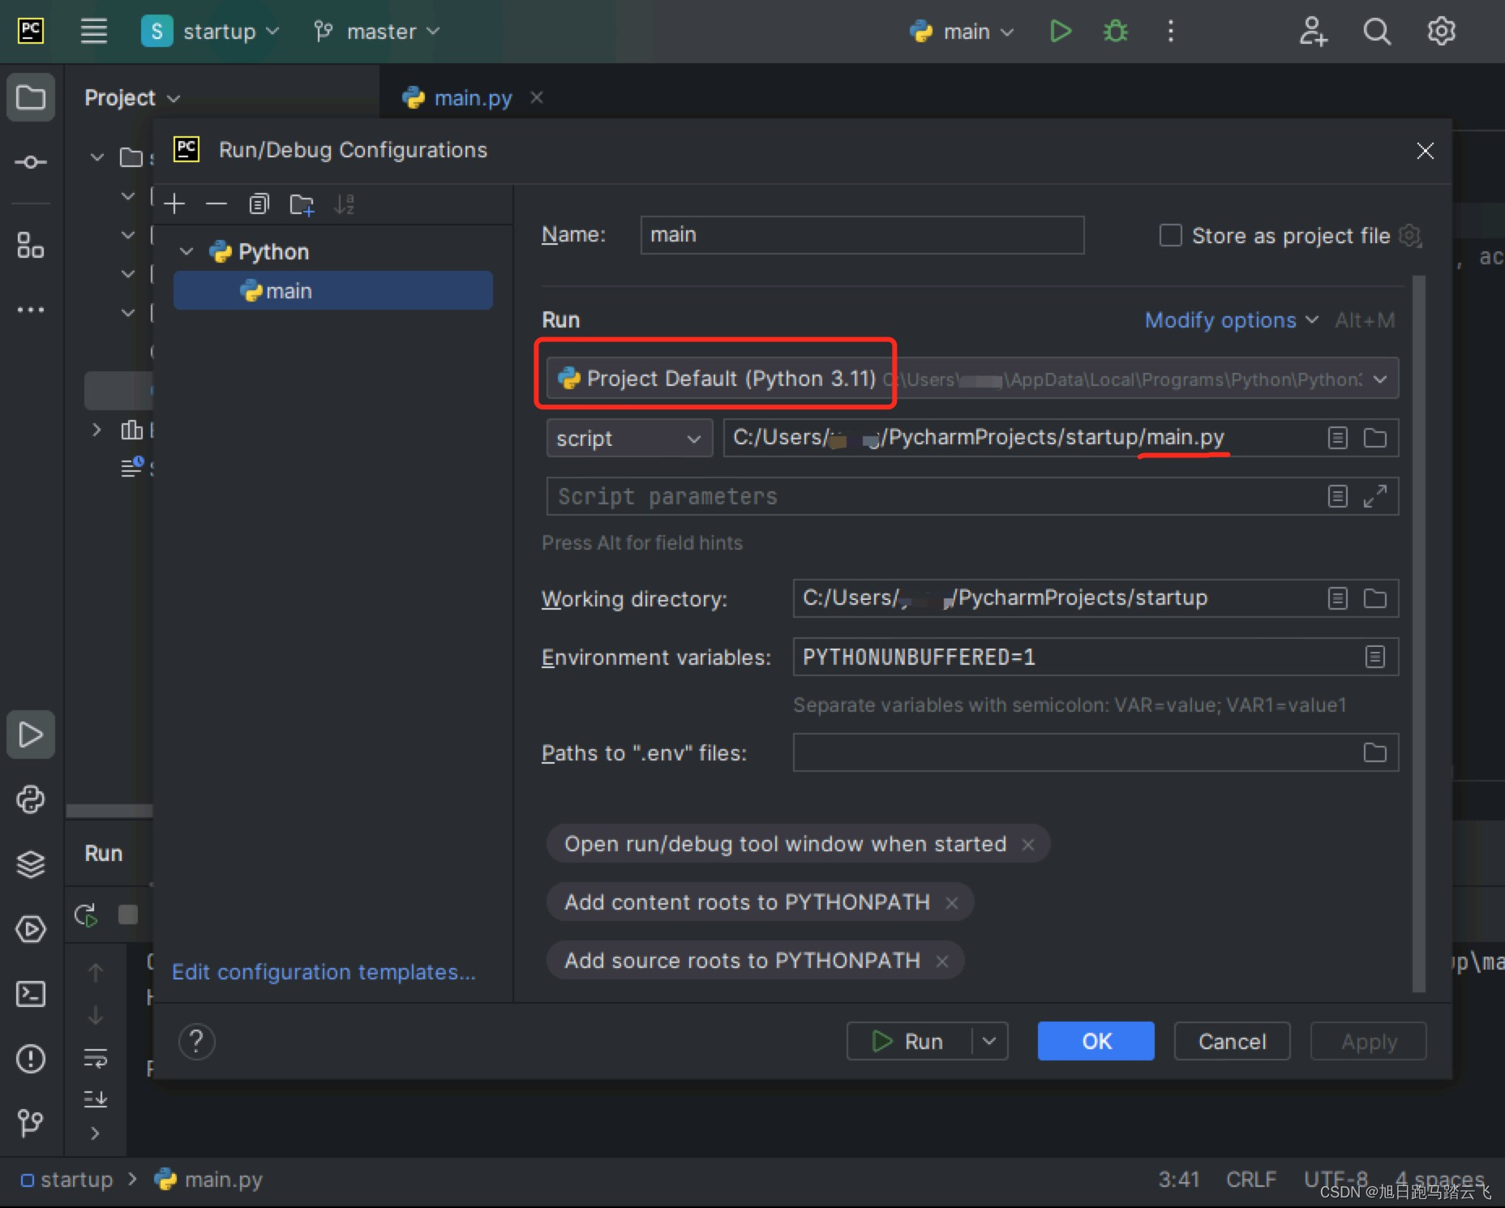Change the script/module type dropdown

point(629,438)
